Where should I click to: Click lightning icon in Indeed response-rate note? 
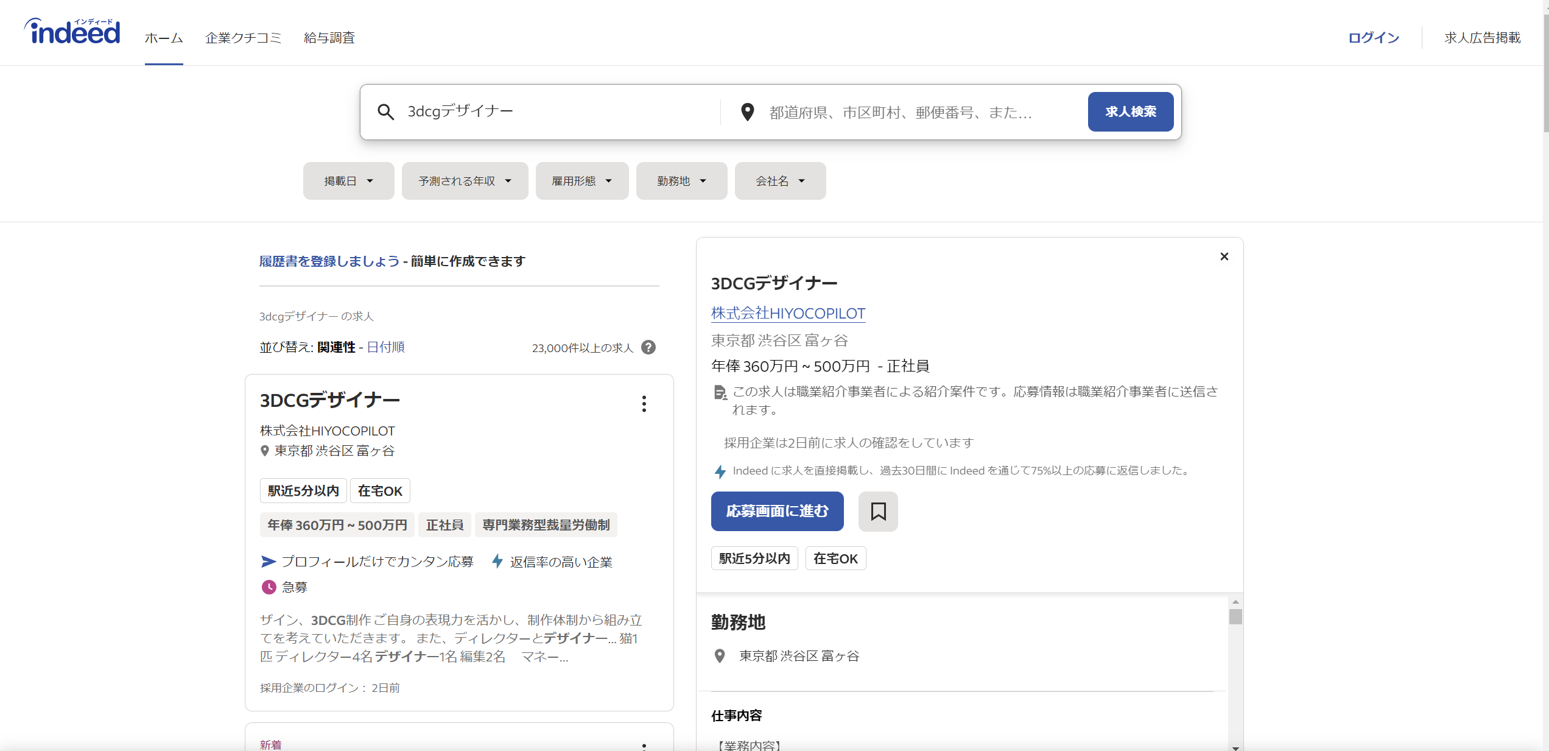coord(720,471)
